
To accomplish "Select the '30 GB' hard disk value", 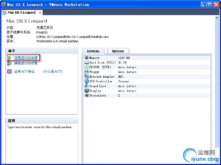I will coord(122,62).
